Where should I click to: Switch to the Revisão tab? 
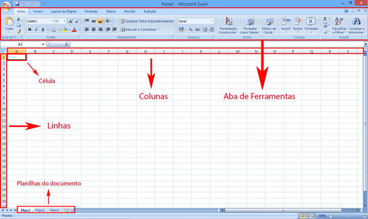(130, 11)
